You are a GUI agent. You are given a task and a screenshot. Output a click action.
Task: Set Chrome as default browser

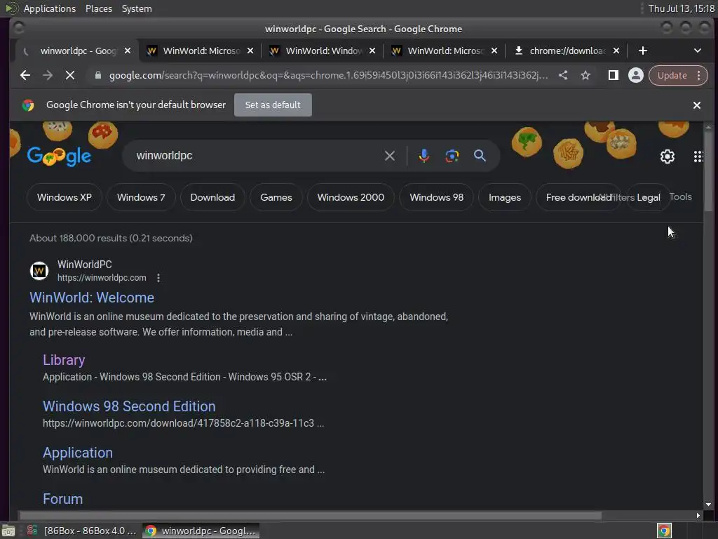273,105
